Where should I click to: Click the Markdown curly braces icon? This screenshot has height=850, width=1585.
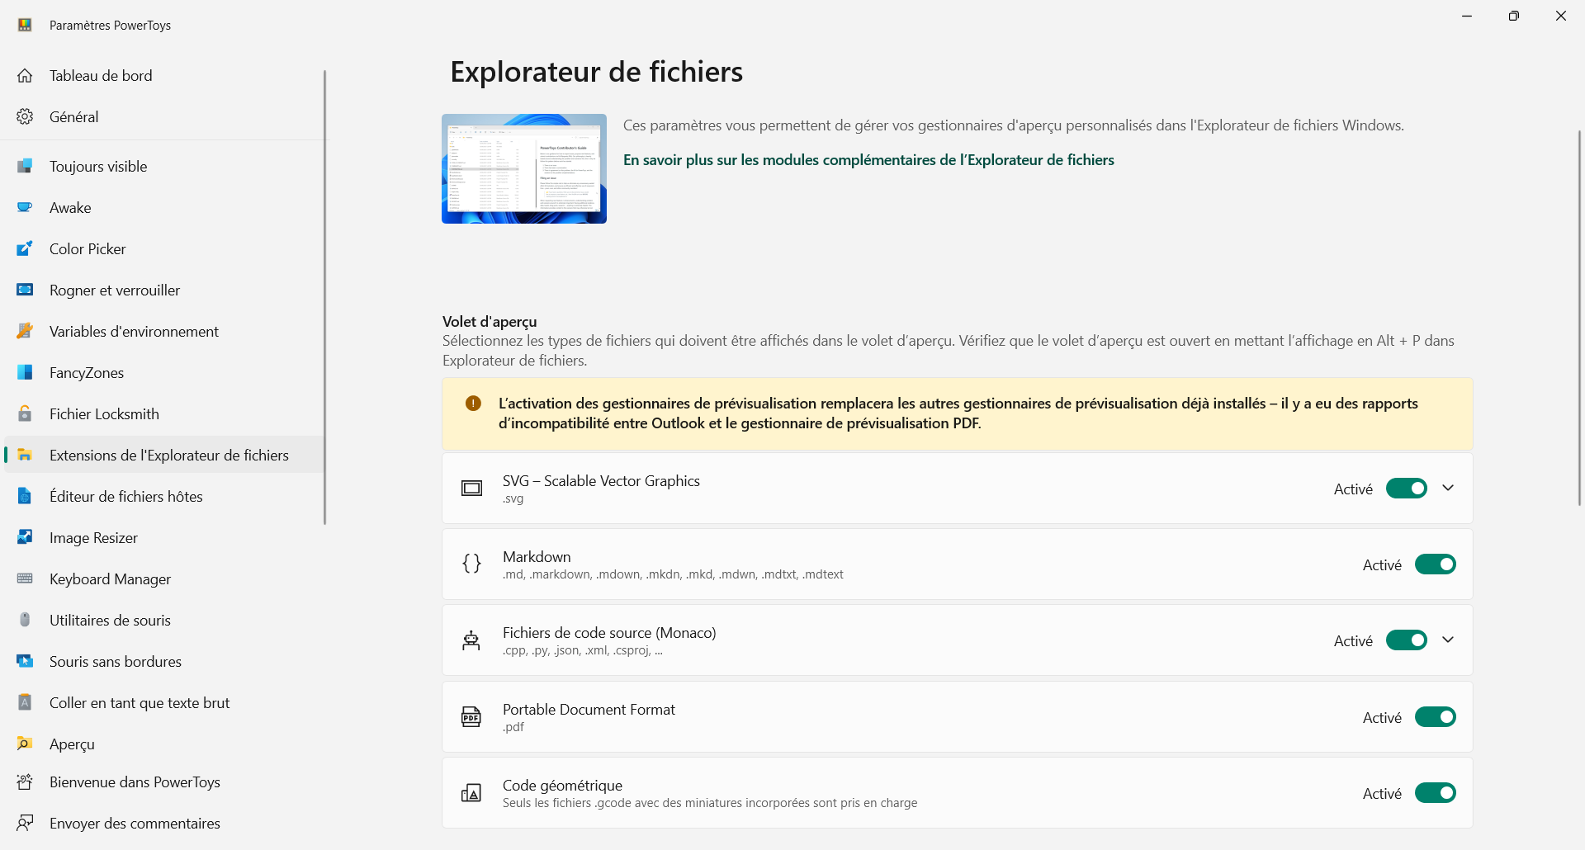pyautogui.click(x=471, y=564)
